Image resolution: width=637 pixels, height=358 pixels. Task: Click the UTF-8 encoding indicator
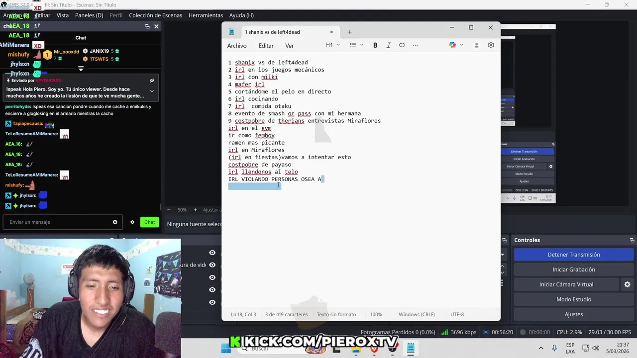[457, 315]
